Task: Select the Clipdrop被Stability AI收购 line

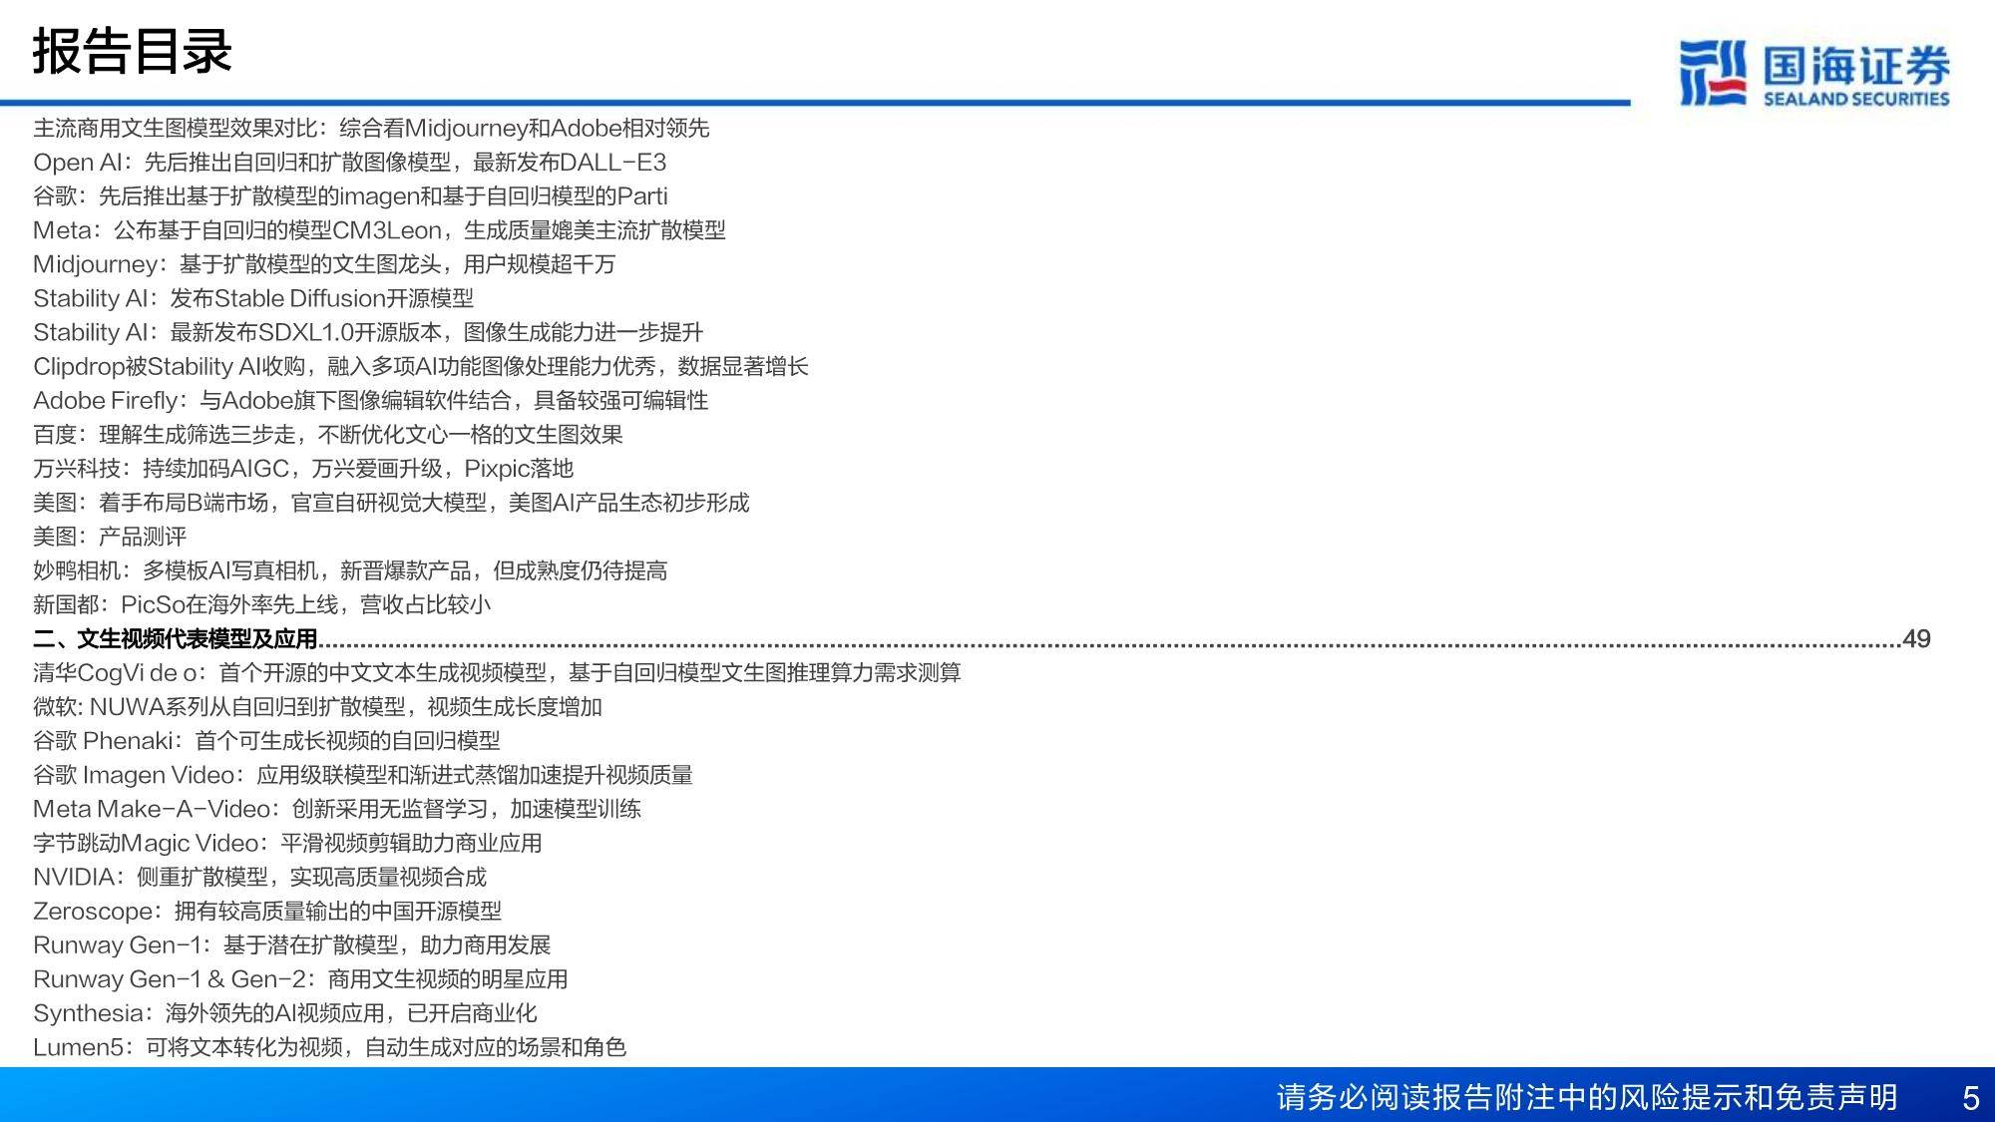Action: [x=420, y=366]
